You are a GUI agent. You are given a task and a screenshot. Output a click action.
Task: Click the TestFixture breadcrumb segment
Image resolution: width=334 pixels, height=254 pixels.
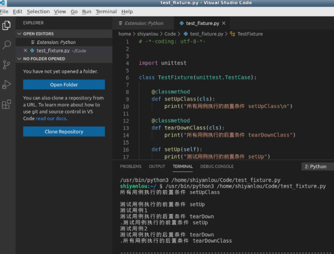[250, 34]
